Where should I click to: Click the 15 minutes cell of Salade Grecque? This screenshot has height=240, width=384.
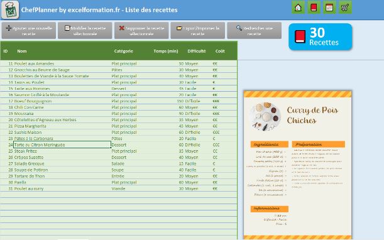coord(181,163)
